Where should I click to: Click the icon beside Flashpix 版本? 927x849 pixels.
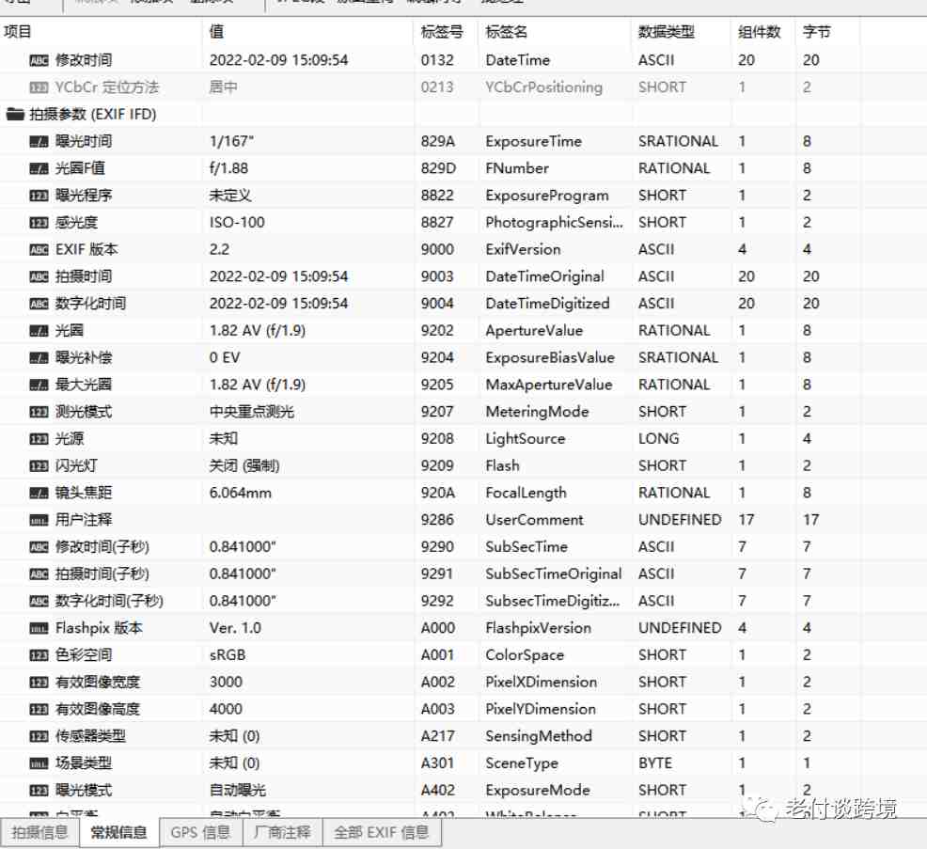39,628
